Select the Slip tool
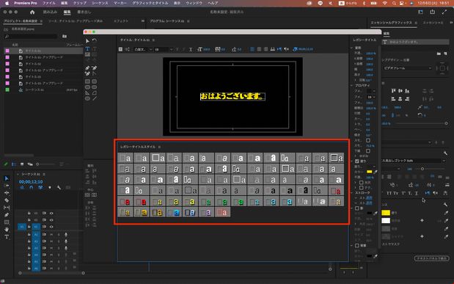 pyautogui.click(x=7, y=208)
